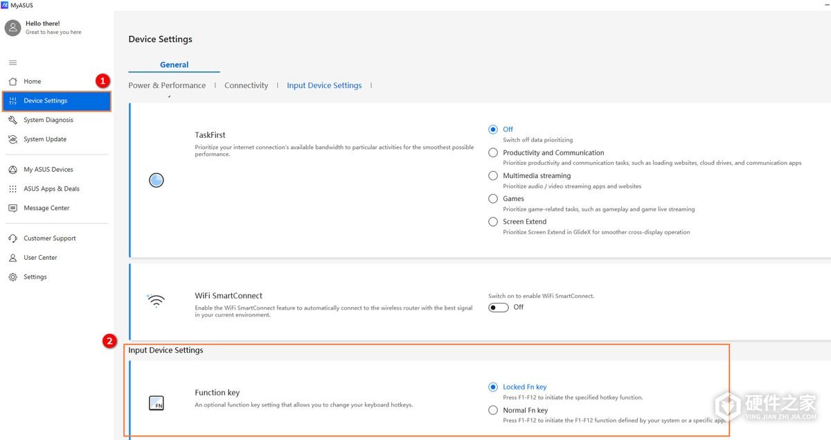Image resolution: width=831 pixels, height=440 pixels.
Task: Click the user avatar icon
Action: [x=13, y=28]
